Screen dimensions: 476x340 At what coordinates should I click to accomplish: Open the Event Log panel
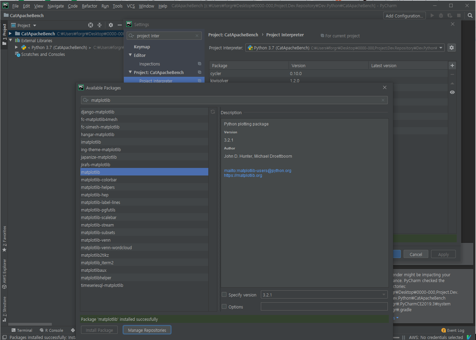(453, 330)
